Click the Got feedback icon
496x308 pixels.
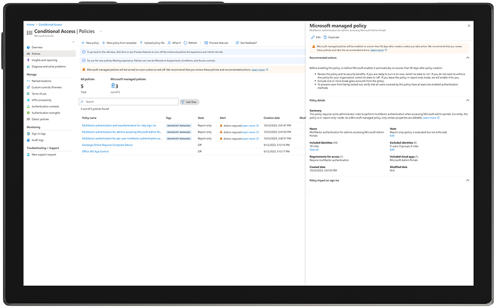tap(237, 43)
